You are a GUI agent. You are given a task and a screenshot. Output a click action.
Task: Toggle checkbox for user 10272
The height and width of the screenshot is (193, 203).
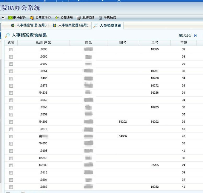click(11, 86)
